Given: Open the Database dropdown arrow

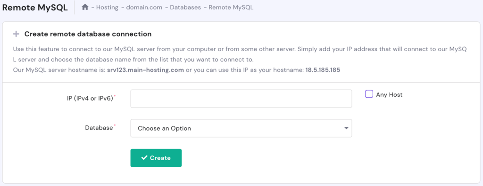Looking at the screenshot, I should tap(346, 128).
